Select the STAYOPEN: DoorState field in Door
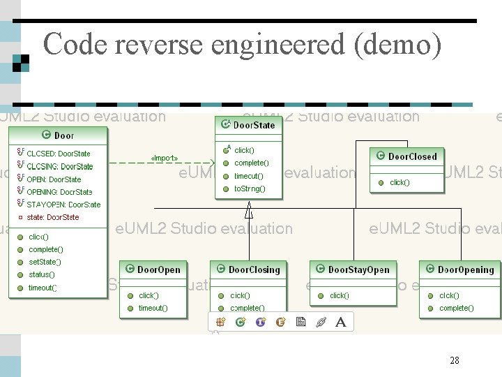The height and width of the screenshot is (377, 502). click(x=59, y=204)
